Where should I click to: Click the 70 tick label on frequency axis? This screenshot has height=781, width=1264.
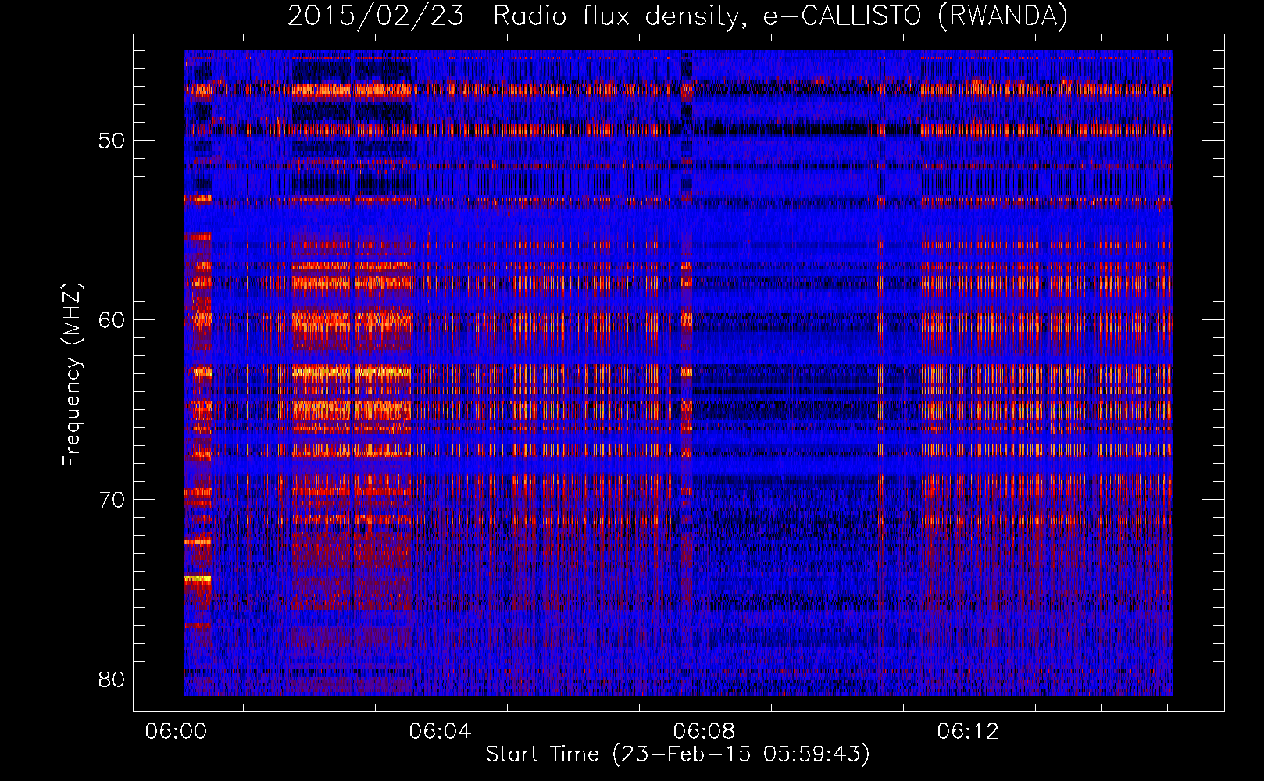click(x=112, y=500)
